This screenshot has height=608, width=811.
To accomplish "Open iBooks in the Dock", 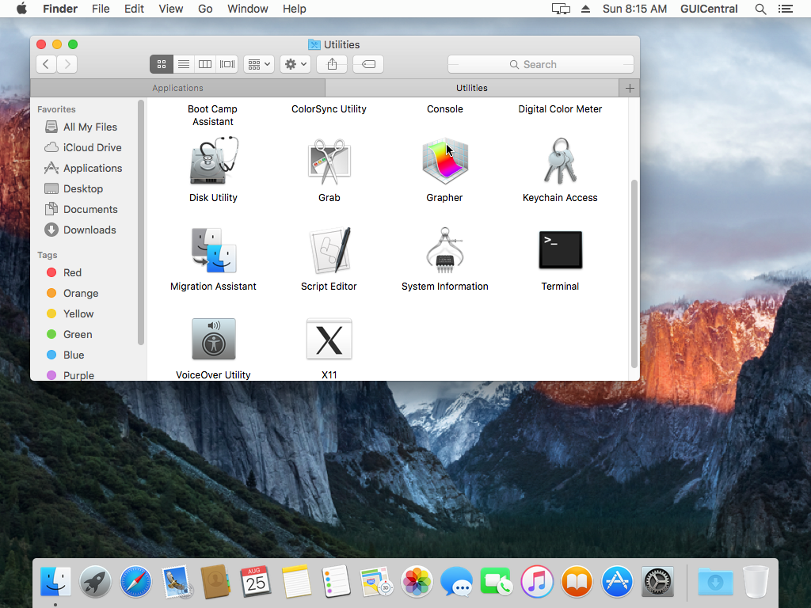I will 577,582.
